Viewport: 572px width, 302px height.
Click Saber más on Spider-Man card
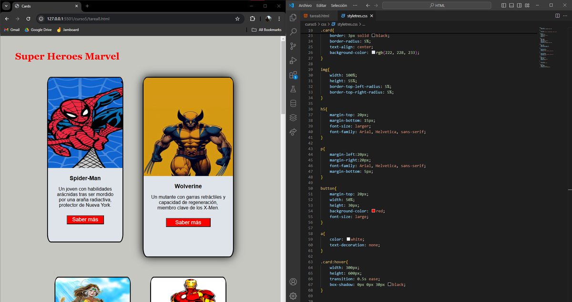85,220
